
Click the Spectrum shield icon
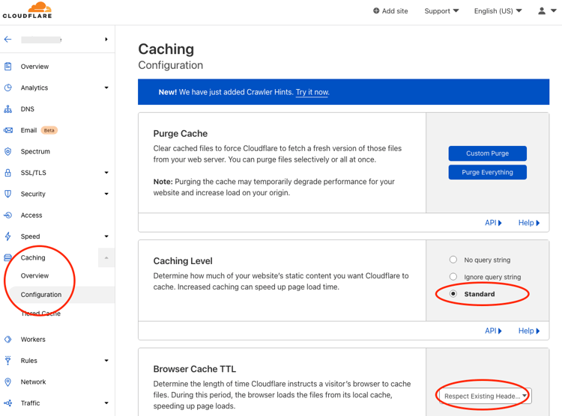coord(8,151)
